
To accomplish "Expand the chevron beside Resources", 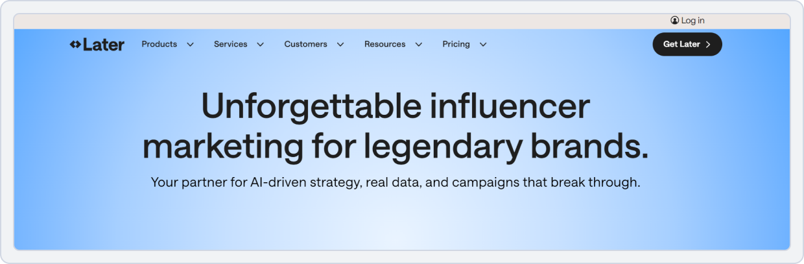I will [419, 45].
